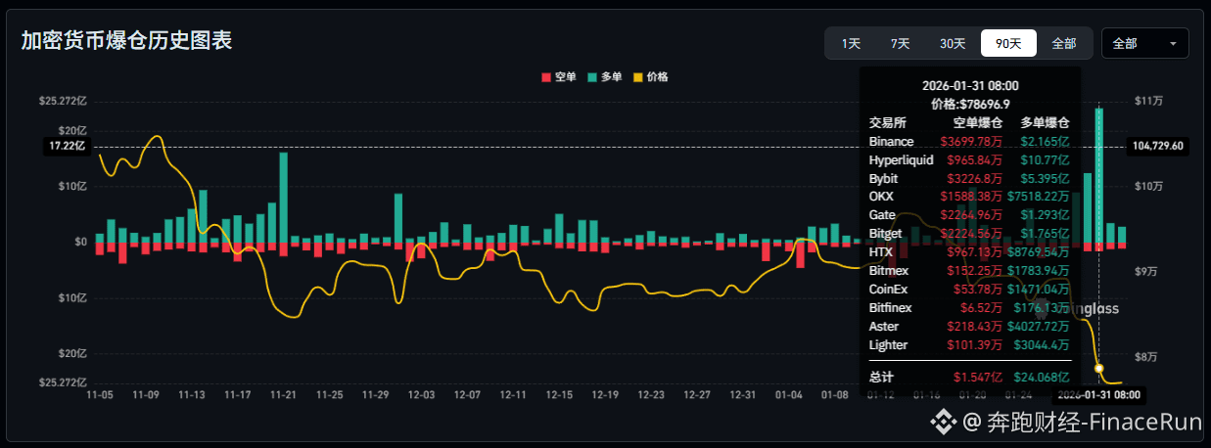Click the $8万 right axis label
Viewport: 1211px width, 448px height.
1147,356
